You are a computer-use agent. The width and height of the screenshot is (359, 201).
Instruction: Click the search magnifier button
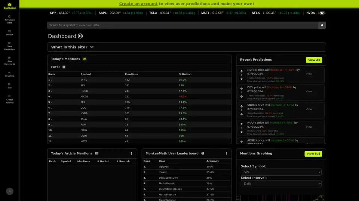point(322,25)
